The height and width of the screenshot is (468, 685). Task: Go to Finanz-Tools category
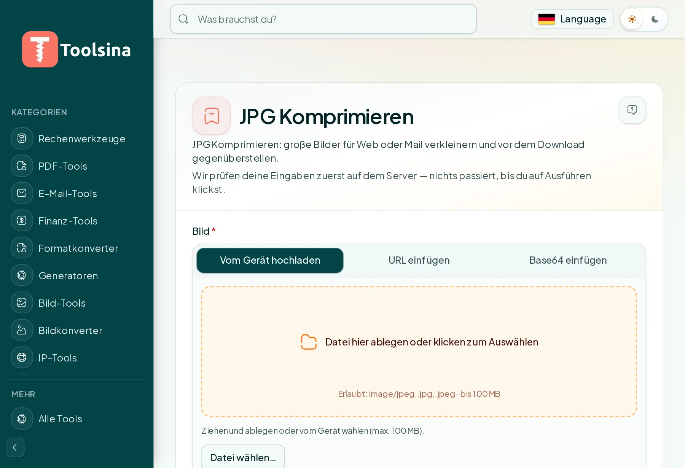pyautogui.click(x=68, y=221)
